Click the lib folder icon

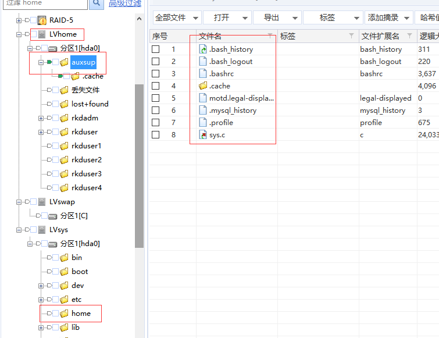pos(64,328)
